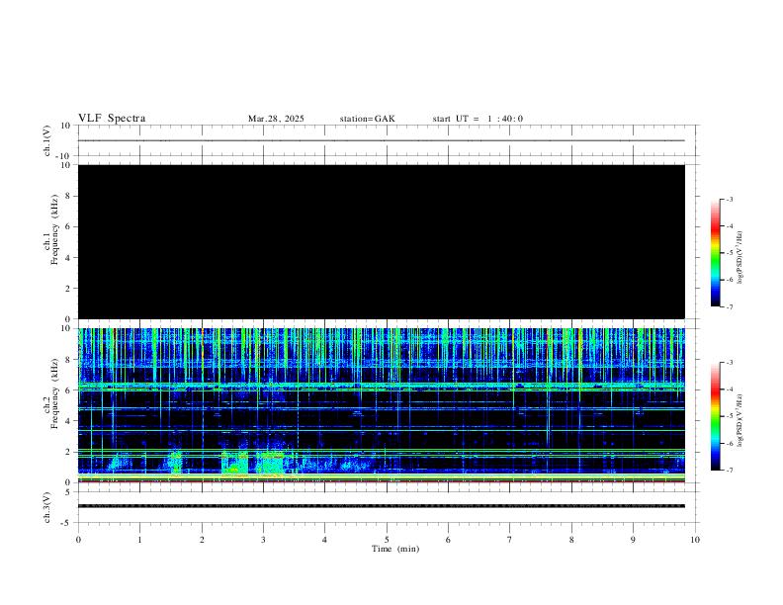The height and width of the screenshot is (605, 783).
Task: Click the "station=GAK" header label
Action: pos(367,119)
